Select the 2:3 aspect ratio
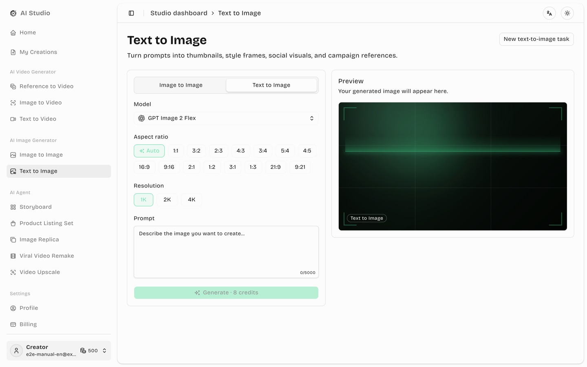The height and width of the screenshot is (367, 587). [x=218, y=151]
